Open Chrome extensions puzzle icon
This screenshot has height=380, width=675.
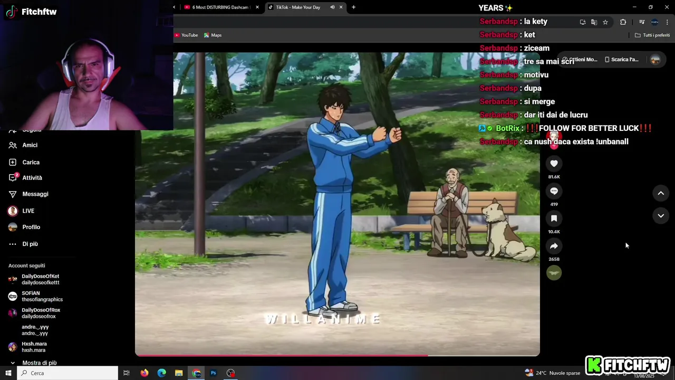tap(623, 22)
